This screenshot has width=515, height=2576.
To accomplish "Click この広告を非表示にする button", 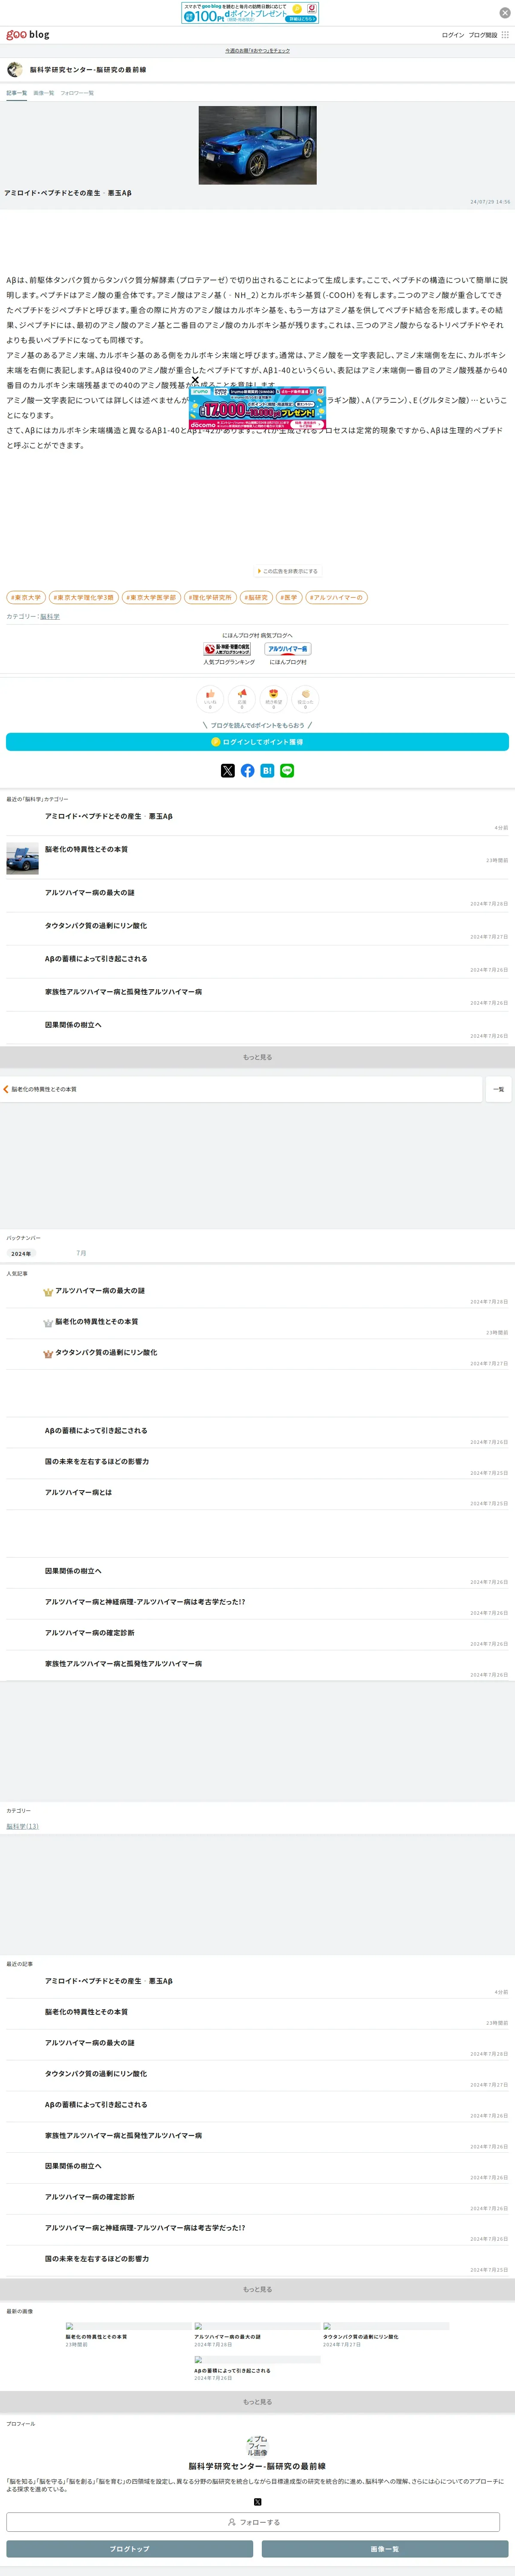I will [x=287, y=571].
